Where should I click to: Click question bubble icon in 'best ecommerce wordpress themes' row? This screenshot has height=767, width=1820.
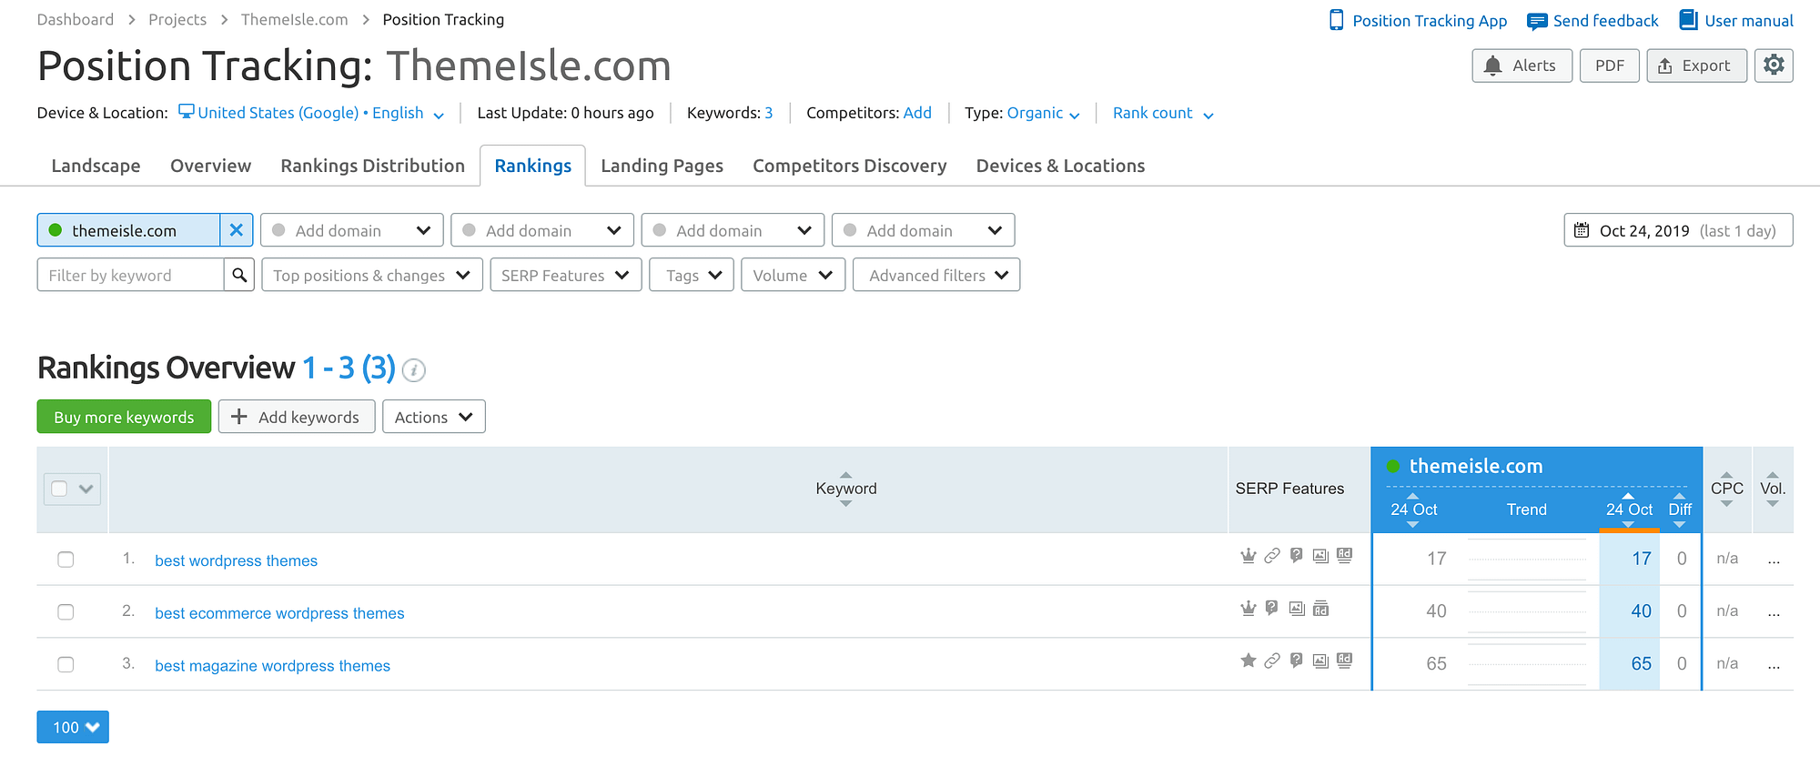1272,608
